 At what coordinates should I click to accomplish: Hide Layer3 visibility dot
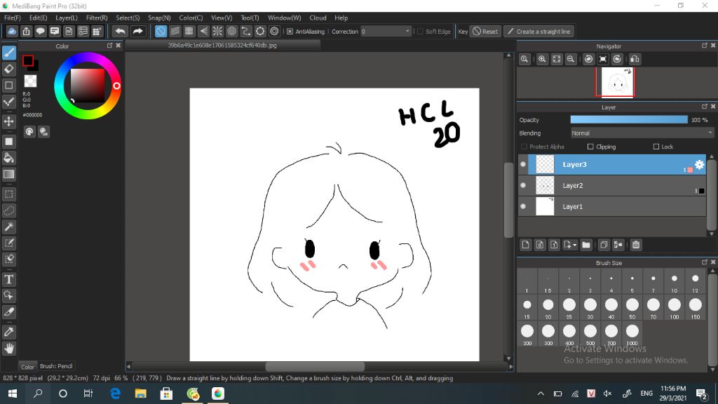[x=523, y=164]
